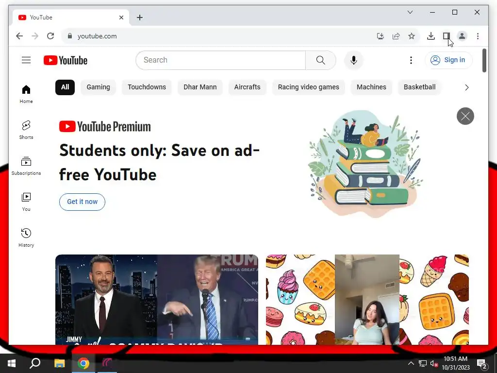Select the Machines filter chip
The image size is (497, 373).
[x=371, y=87]
